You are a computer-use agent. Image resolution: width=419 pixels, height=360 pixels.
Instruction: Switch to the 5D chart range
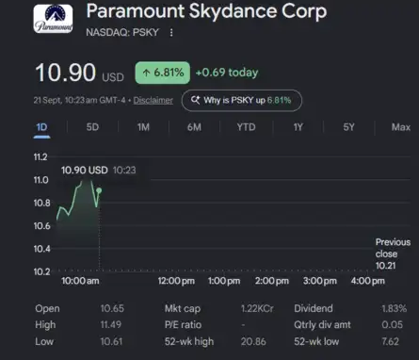tap(92, 127)
